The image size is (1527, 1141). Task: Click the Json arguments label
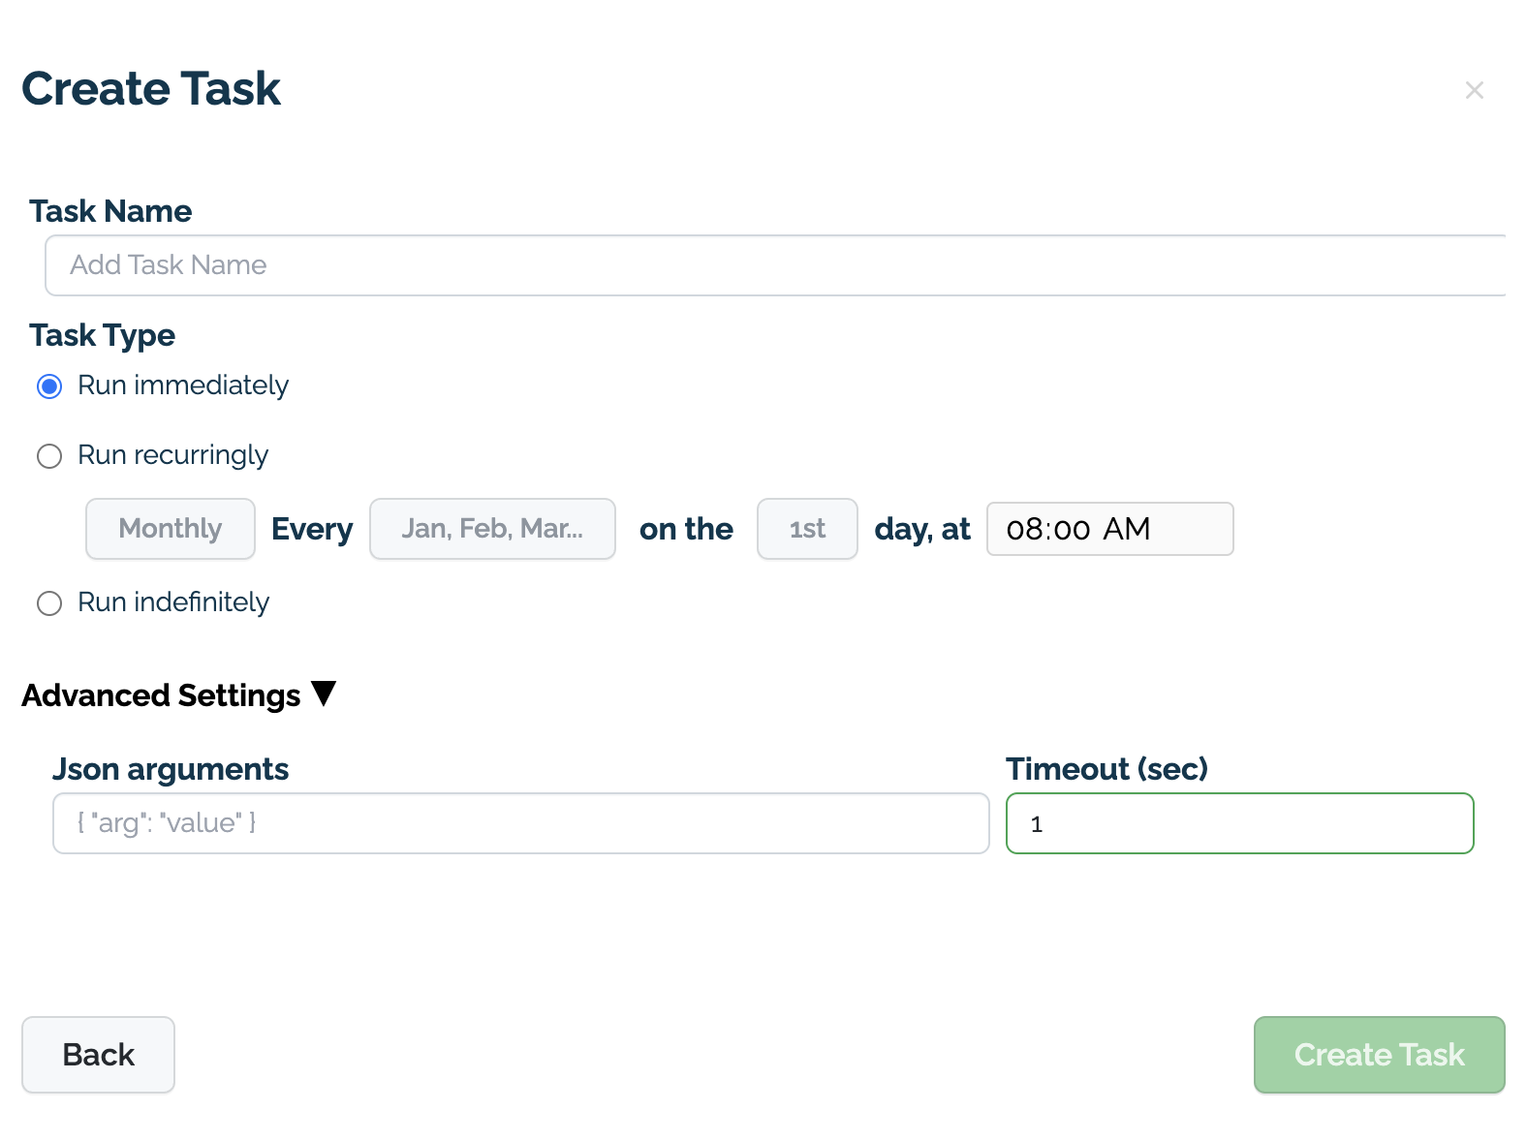pyautogui.click(x=171, y=768)
